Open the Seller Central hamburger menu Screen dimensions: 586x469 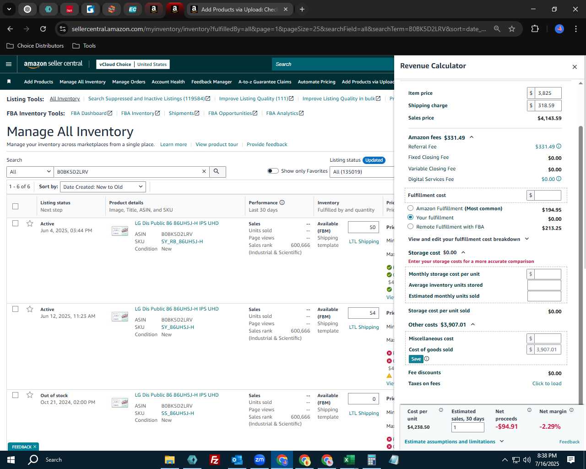pyautogui.click(x=8, y=64)
